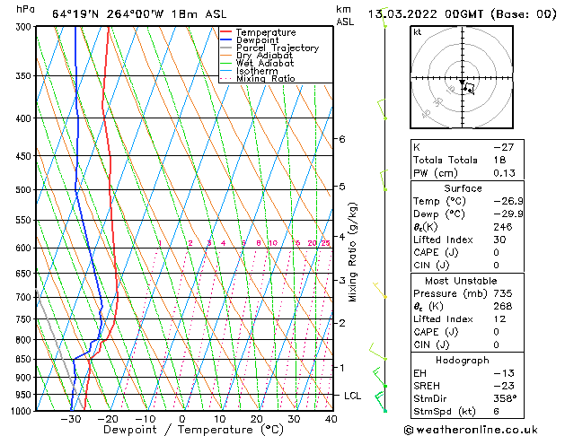This screenshot has width=565, height=436.
Task: Click the 'Dewpoint' legend entry
Action: [257, 40]
